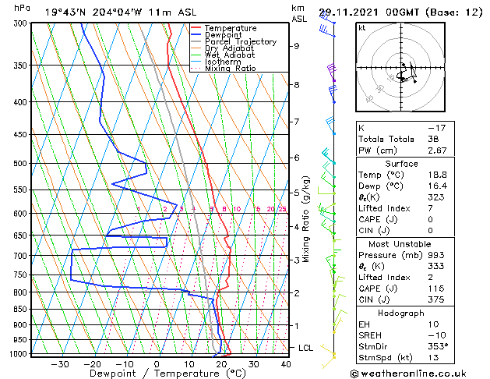Screen dimensions: 490x379
Task: Click the blue line sample beside Dewpoint legend
Action: pos(196,34)
